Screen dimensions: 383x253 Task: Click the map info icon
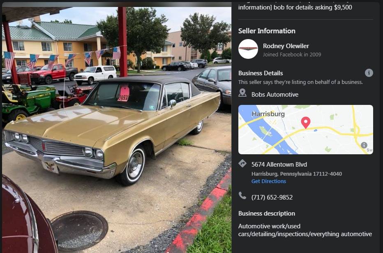point(364,145)
